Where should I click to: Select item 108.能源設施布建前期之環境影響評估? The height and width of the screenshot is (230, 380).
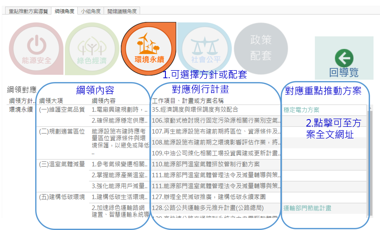click(x=216, y=142)
